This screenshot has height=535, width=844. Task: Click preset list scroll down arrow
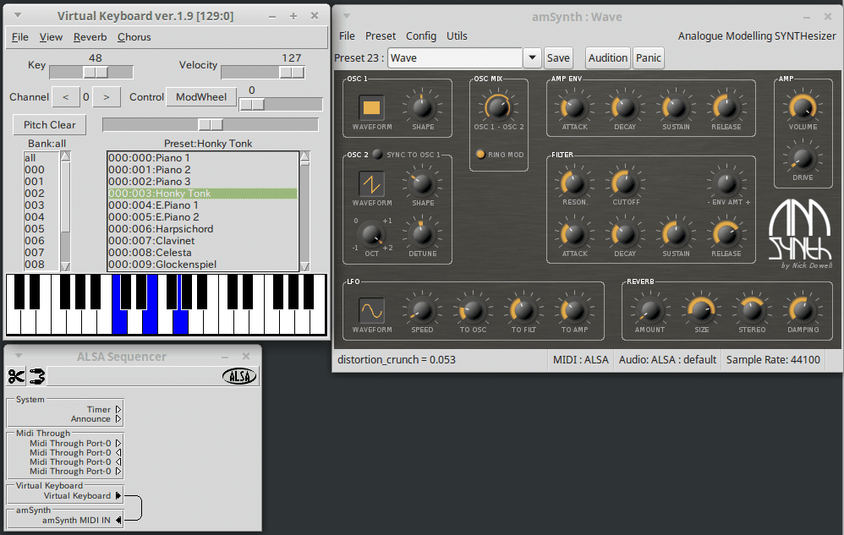tap(304, 266)
